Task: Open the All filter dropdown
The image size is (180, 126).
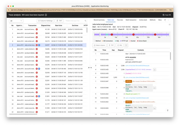Action: pyautogui.click(x=16, y=21)
